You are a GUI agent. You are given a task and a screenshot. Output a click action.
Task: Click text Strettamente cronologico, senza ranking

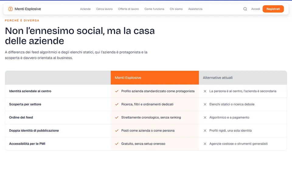tap(151, 118)
